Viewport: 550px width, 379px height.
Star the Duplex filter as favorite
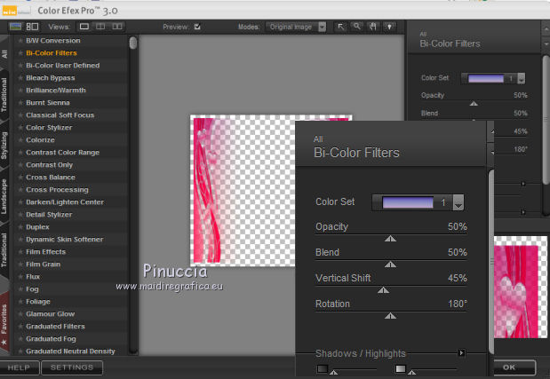pos(20,227)
